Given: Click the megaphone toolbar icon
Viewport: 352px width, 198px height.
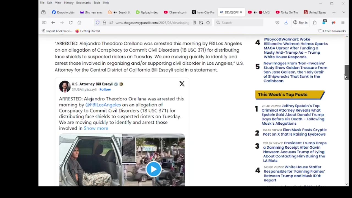Looking at the screenshot, I should pyautogui.click(x=333, y=23).
